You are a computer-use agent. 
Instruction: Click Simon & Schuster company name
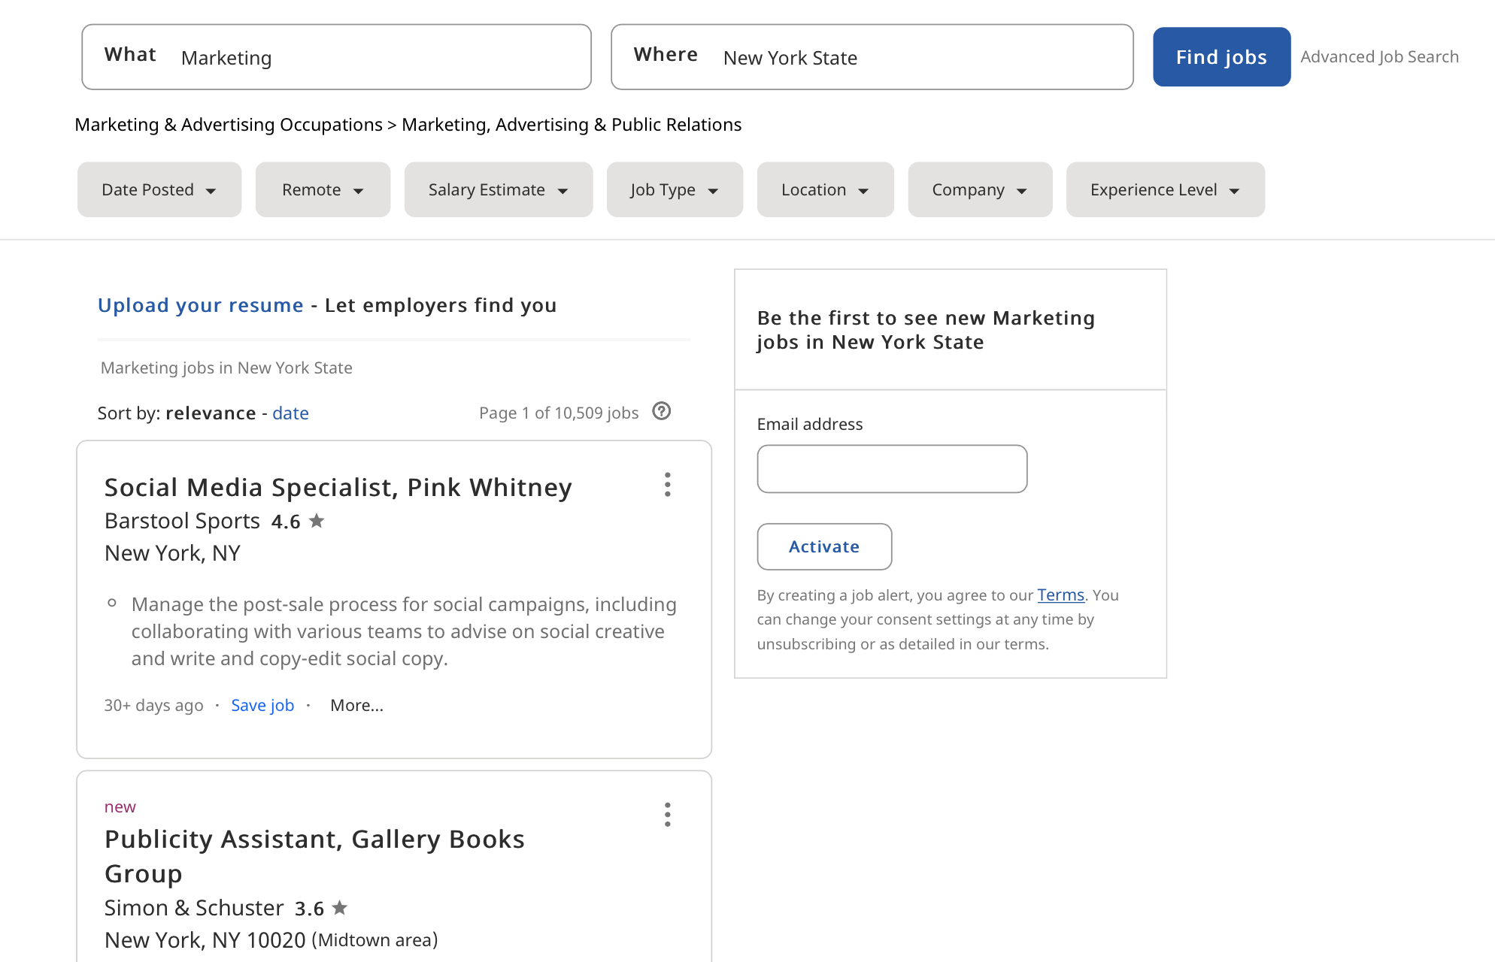194,908
